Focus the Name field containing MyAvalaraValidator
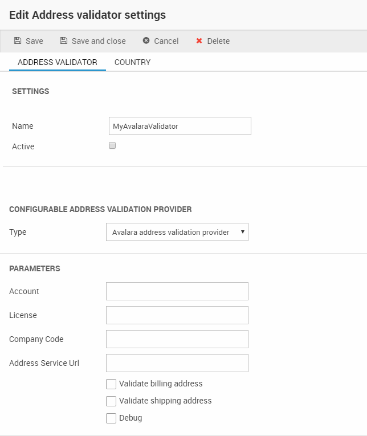The image size is (367, 436). [180, 126]
